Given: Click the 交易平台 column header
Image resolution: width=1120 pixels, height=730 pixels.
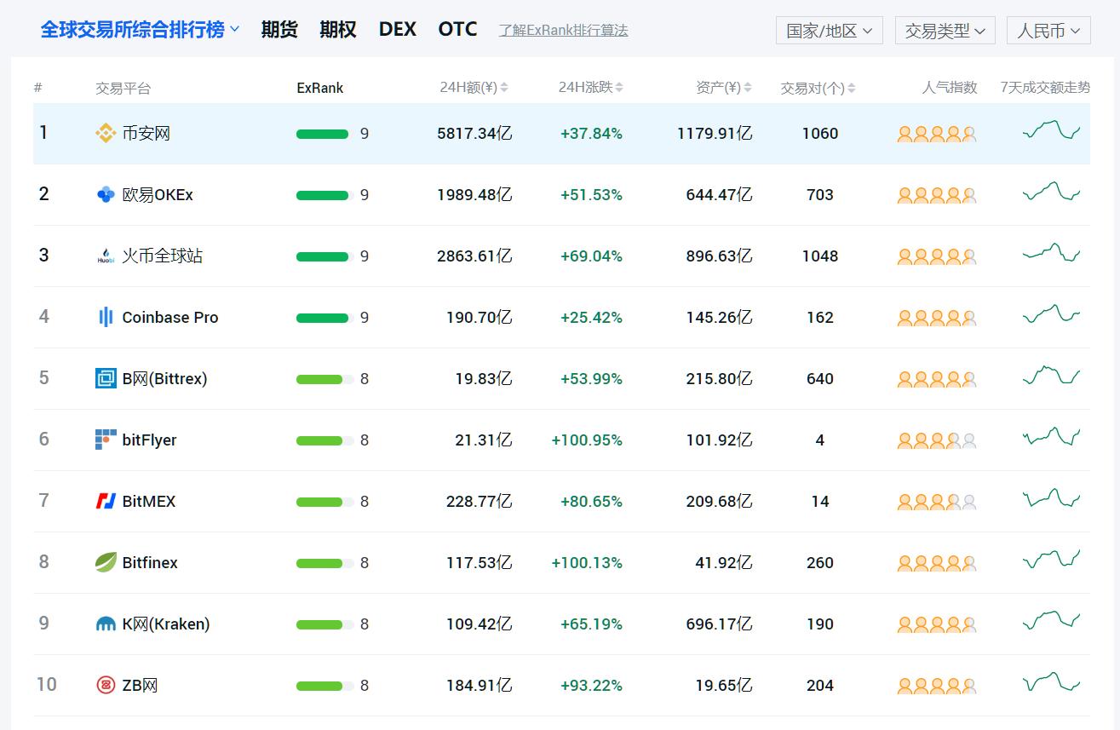Looking at the screenshot, I should click(x=123, y=88).
